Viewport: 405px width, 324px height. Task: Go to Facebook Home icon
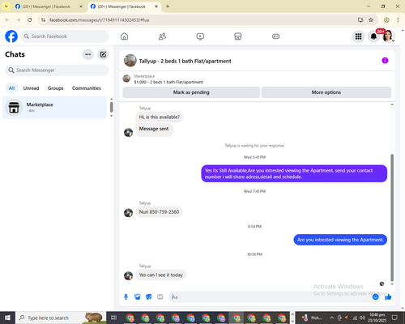coord(124,36)
